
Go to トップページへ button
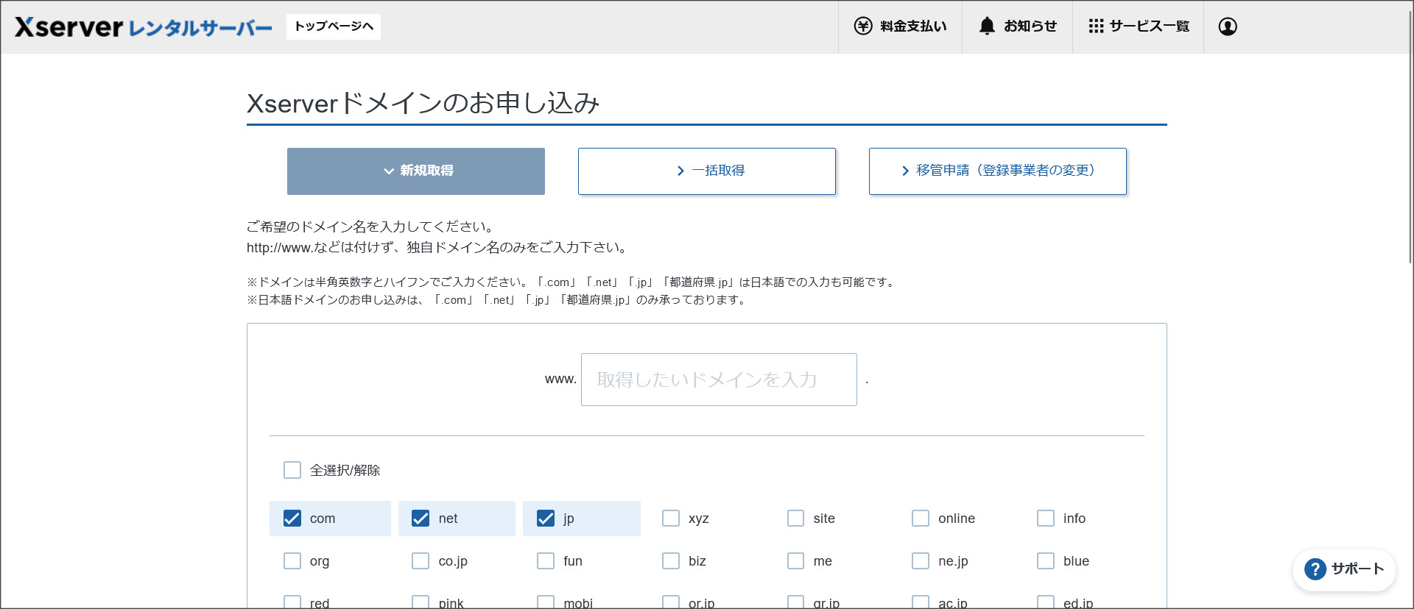click(334, 26)
